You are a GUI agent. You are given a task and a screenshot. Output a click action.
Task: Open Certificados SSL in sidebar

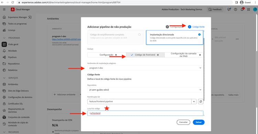tap(15, 104)
